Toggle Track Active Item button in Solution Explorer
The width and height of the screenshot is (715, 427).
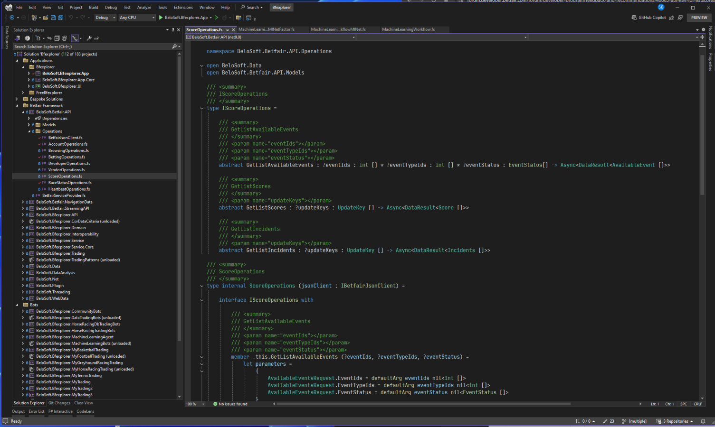coord(75,38)
